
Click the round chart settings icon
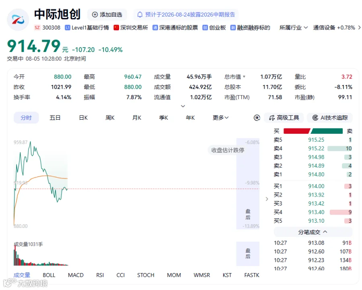(x=257, y=118)
